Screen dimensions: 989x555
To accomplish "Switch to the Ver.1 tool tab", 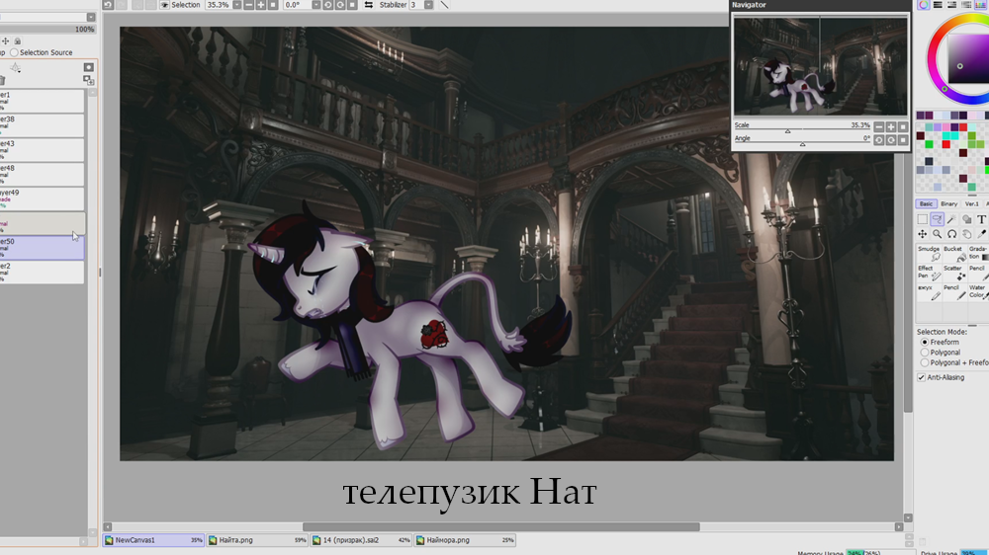I will click(972, 204).
